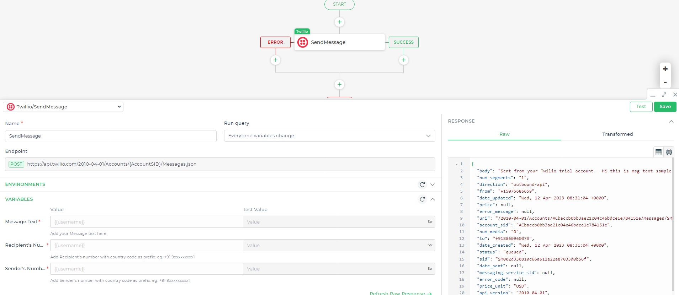Select the ERROR branch label

[275, 42]
